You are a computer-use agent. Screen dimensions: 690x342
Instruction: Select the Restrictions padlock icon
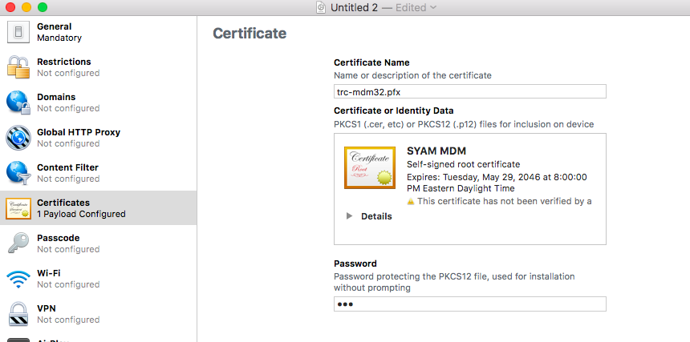click(x=18, y=67)
